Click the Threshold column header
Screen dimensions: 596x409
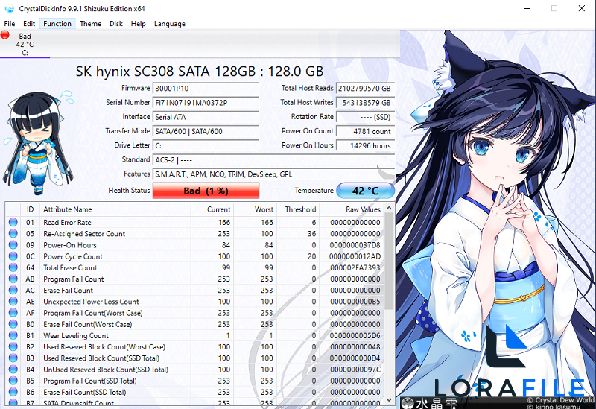297,209
